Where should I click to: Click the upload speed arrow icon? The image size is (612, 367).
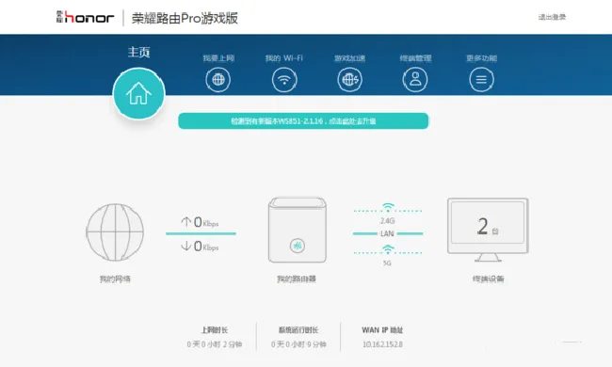[186, 222]
